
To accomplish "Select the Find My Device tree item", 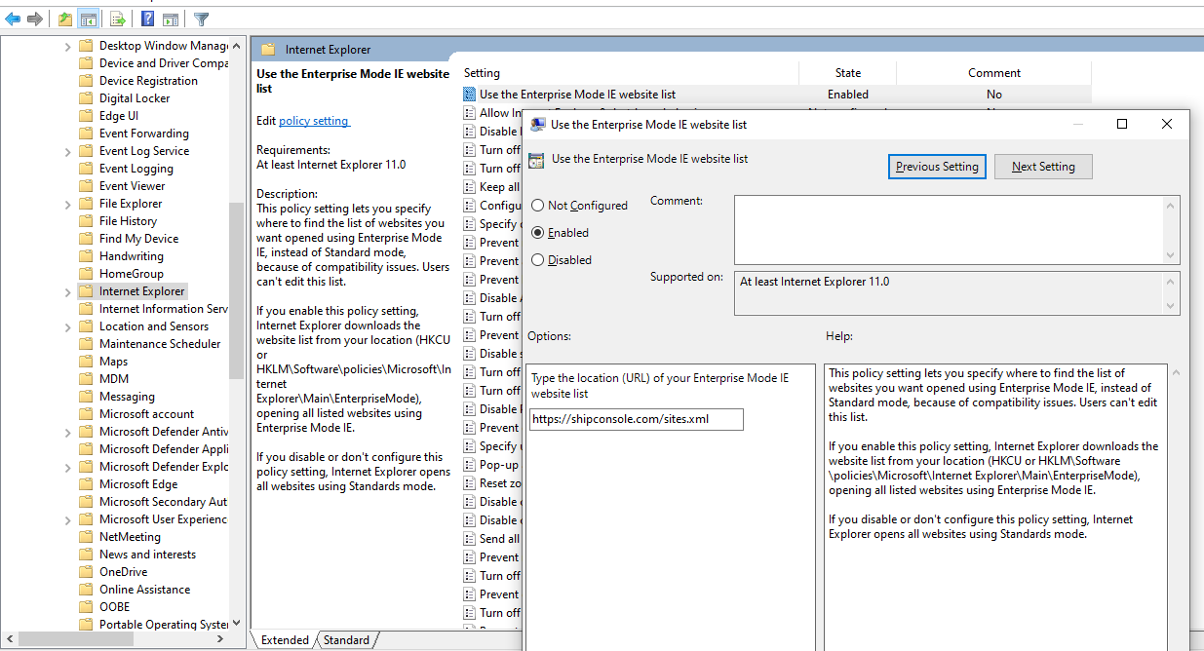I will coord(138,239).
